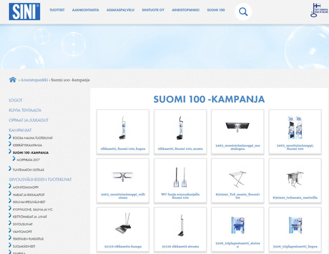Open Siivousvälineiden tuotekuvat heading link
Screen dimensions: 329x254
[40, 179]
